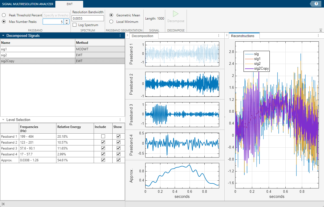Click the Resolution Bandwidth input field

(x=88, y=18)
